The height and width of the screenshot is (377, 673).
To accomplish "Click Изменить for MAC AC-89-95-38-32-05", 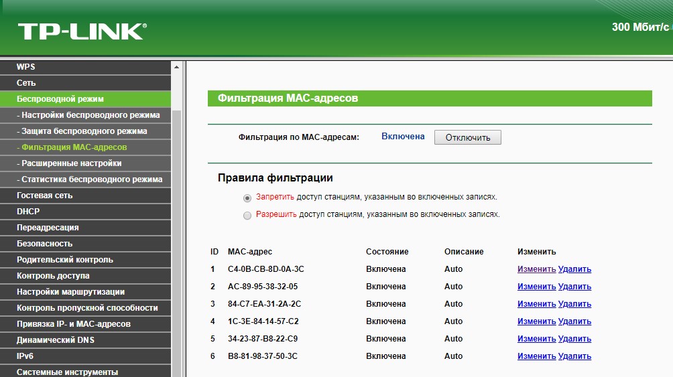I will (x=536, y=287).
